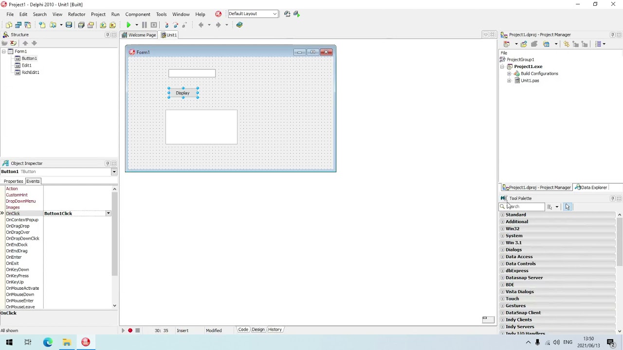Click the Step Over debug icon
Screen dimensions: 623x350
pos(176,25)
